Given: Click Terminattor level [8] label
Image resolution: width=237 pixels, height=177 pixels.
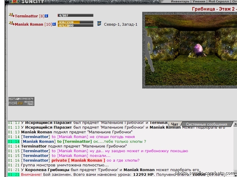Looking at the screenshot, I should coord(41,16).
